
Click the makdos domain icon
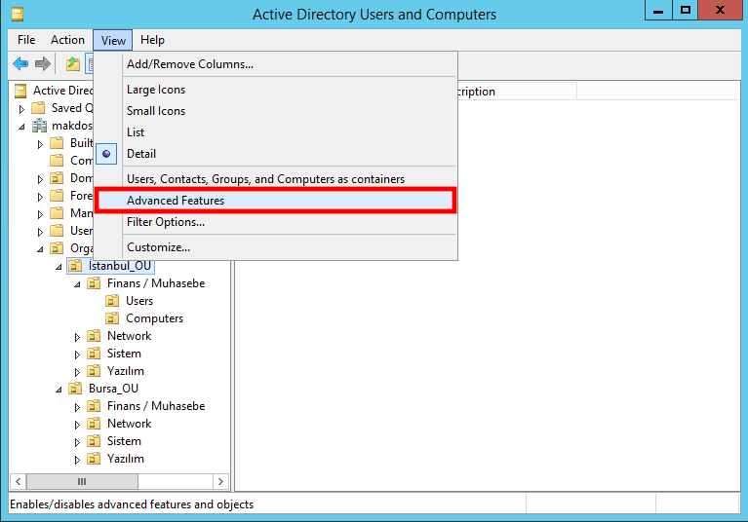pyautogui.click(x=39, y=126)
